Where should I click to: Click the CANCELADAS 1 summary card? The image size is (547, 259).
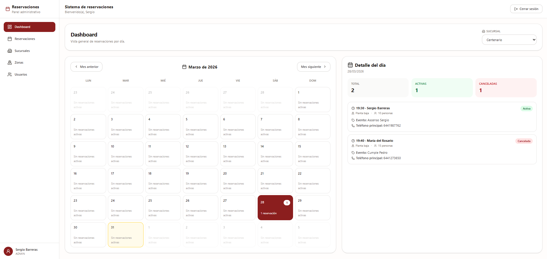pyautogui.click(x=506, y=88)
